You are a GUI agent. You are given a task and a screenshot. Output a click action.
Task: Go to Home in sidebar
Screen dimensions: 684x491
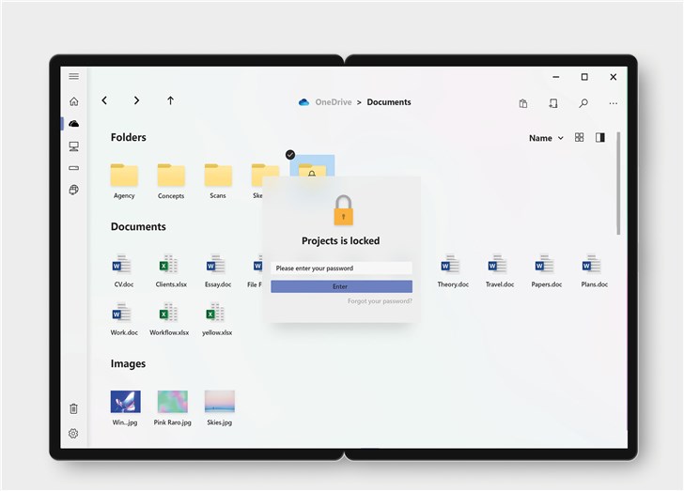tap(73, 101)
